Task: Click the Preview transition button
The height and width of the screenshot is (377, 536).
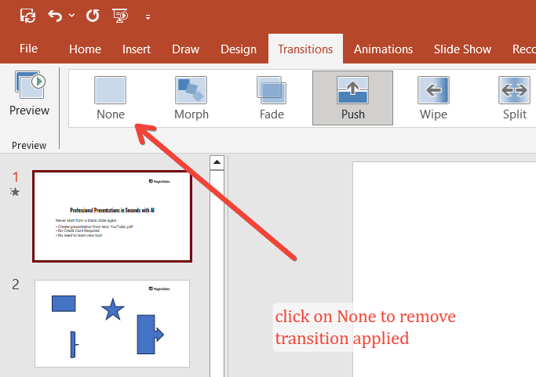Action: 29,93
